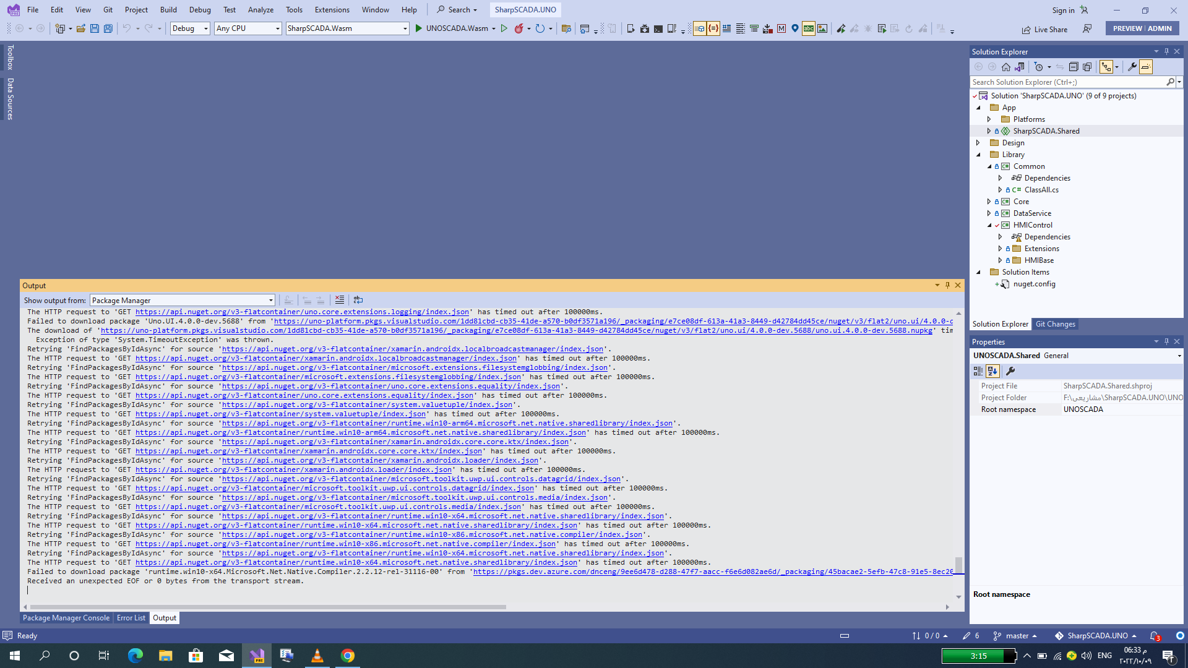Screen dimensions: 1188x668
Task: Clear all text in Output window
Action: click(x=340, y=300)
